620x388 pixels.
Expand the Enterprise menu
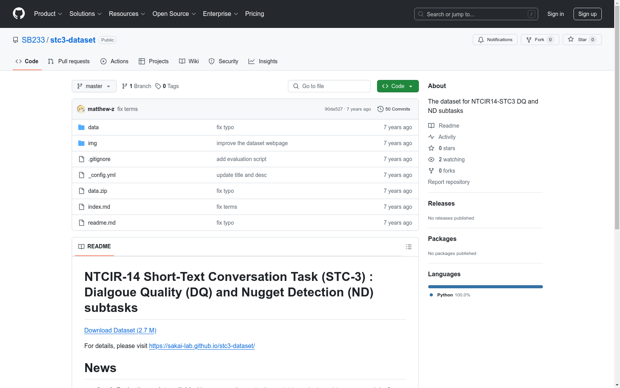(220, 14)
